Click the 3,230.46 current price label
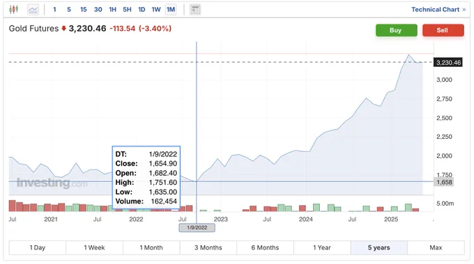Screen dimensions: 474x264 (448, 63)
